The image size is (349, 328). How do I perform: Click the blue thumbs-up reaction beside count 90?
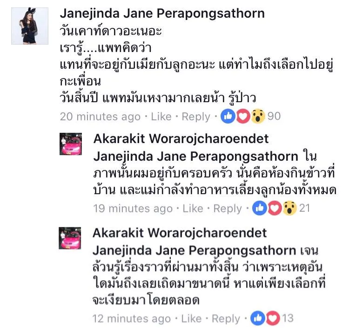click(228, 116)
